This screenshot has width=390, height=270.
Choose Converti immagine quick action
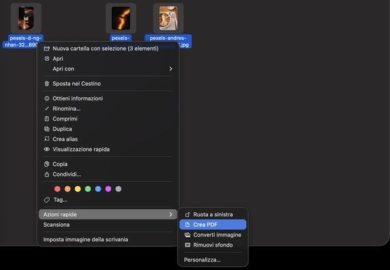[x=213, y=235]
